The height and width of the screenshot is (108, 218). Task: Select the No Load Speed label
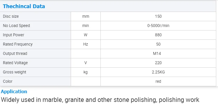tap(16, 26)
